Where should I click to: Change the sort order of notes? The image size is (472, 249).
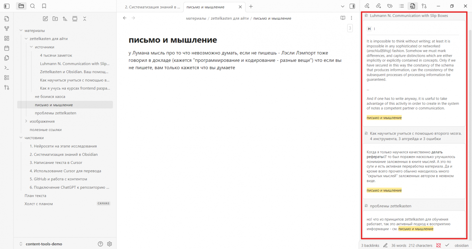(x=65, y=18)
